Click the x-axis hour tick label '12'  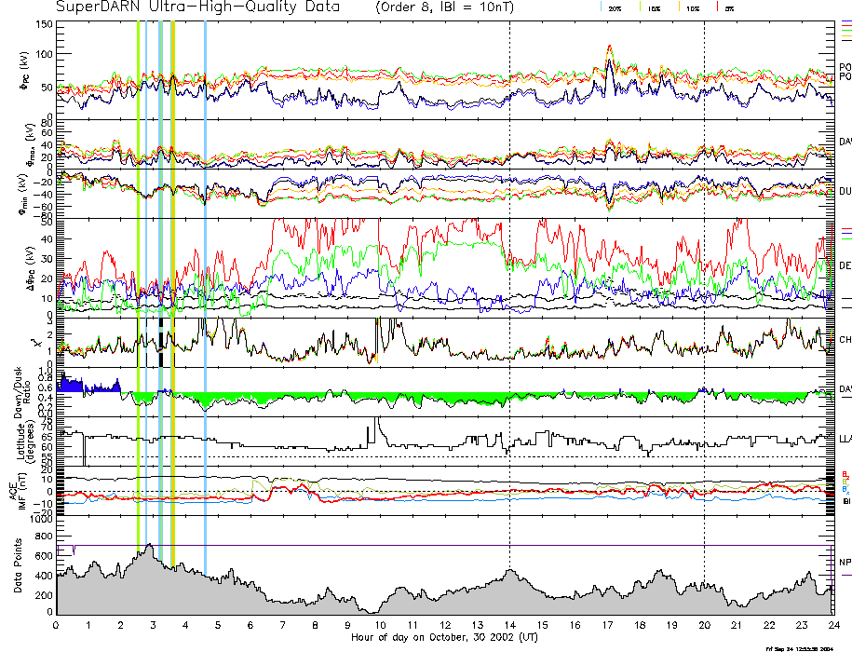pos(444,625)
